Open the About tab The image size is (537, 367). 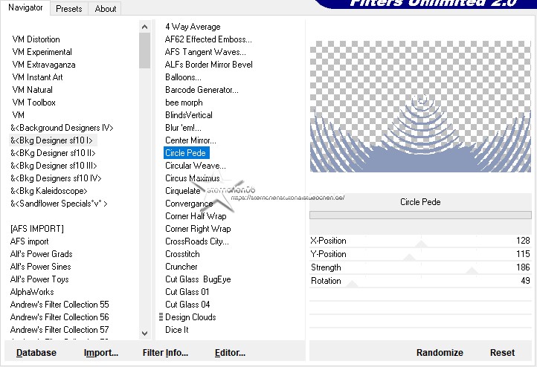click(x=105, y=9)
